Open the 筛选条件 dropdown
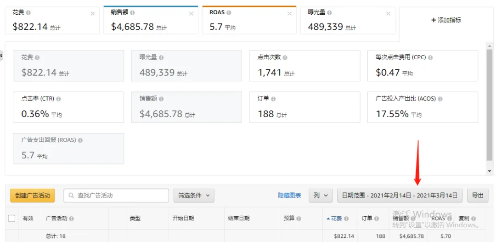The height and width of the screenshot is (242, 496). 194,196
